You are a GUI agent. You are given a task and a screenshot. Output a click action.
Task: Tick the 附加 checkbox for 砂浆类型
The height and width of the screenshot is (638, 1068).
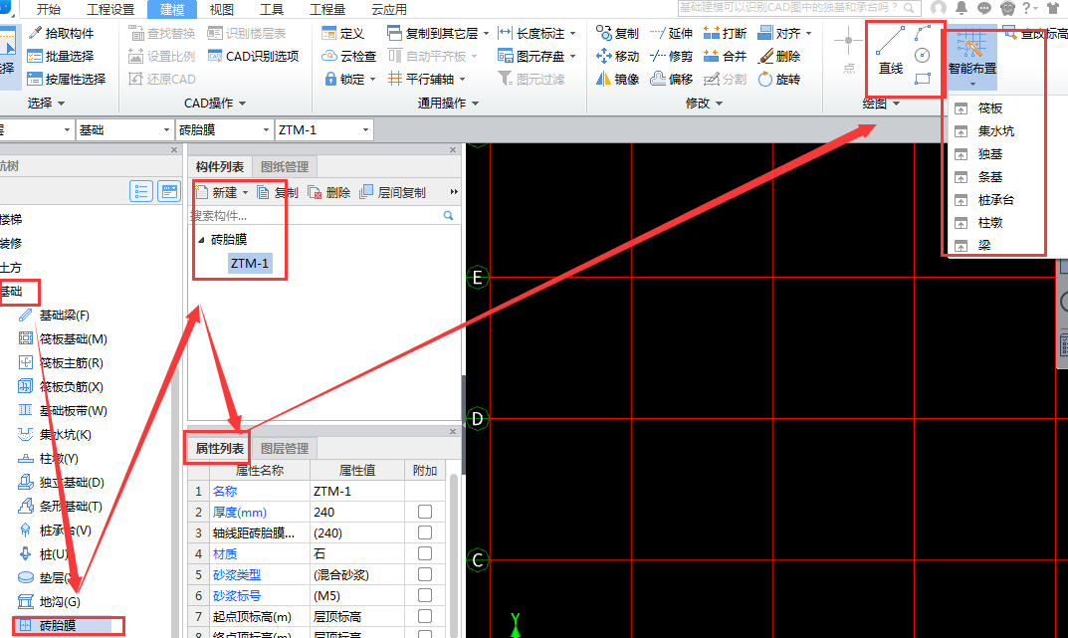(425, 574)
